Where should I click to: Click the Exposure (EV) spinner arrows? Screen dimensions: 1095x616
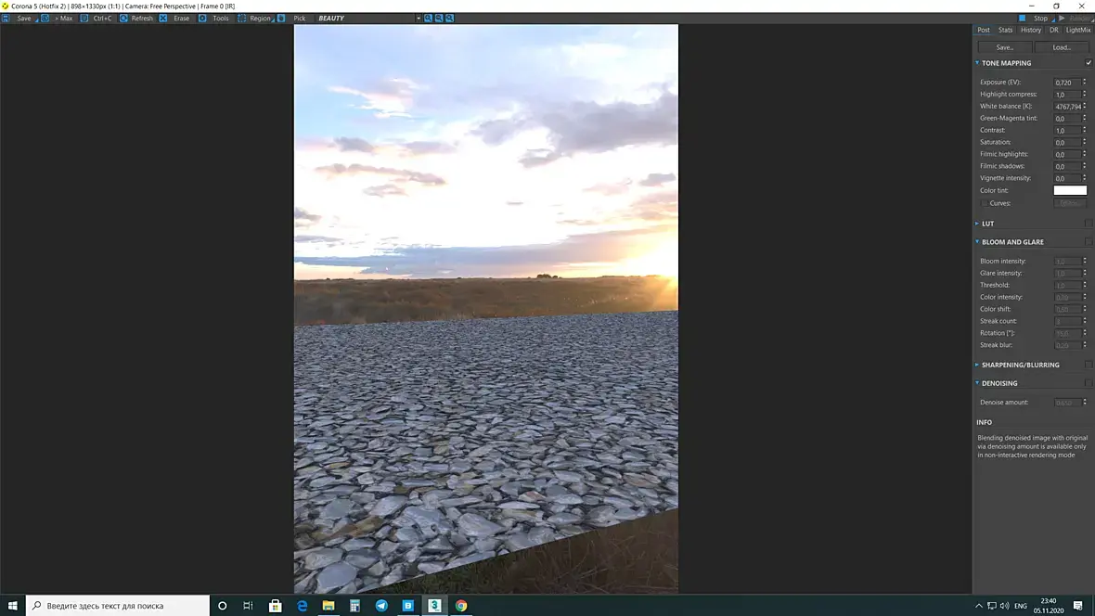tap(1085, 82)
